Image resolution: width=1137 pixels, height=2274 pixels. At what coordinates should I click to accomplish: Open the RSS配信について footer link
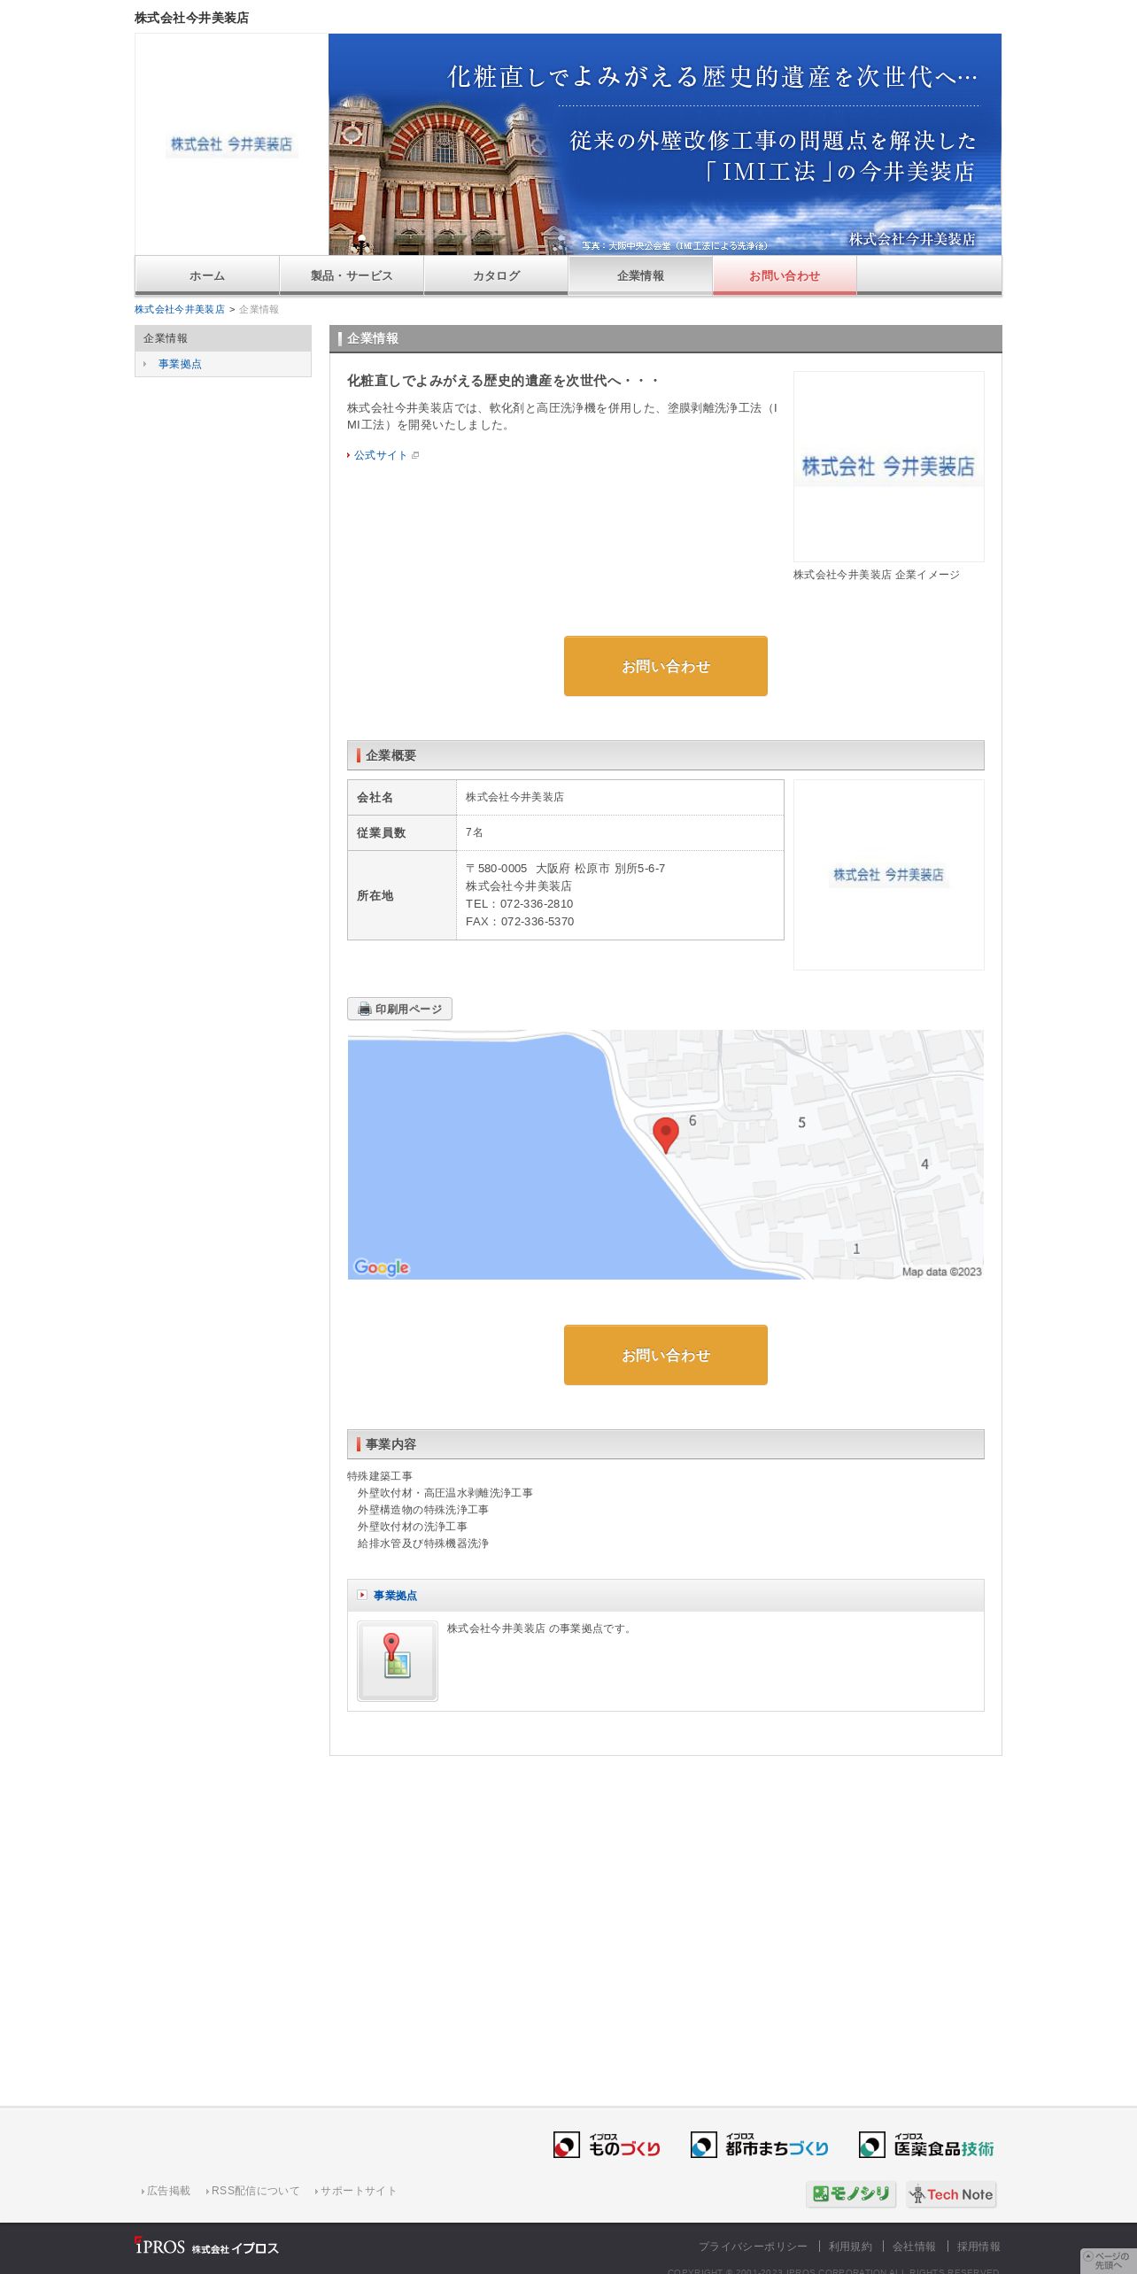click(255, 2191)
